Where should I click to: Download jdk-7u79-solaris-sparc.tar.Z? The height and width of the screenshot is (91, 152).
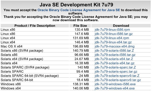click(x=115, y=67)
